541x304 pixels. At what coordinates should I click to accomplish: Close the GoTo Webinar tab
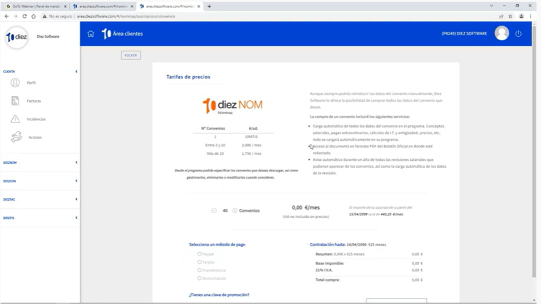pos(65,6)
